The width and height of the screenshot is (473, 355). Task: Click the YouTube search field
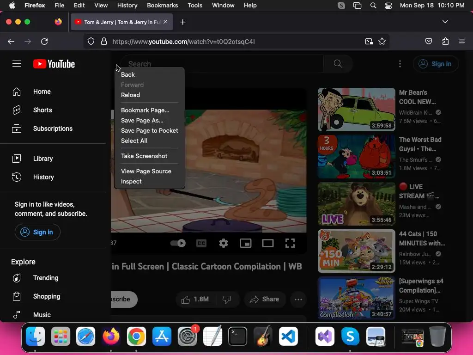click(222, 64)
